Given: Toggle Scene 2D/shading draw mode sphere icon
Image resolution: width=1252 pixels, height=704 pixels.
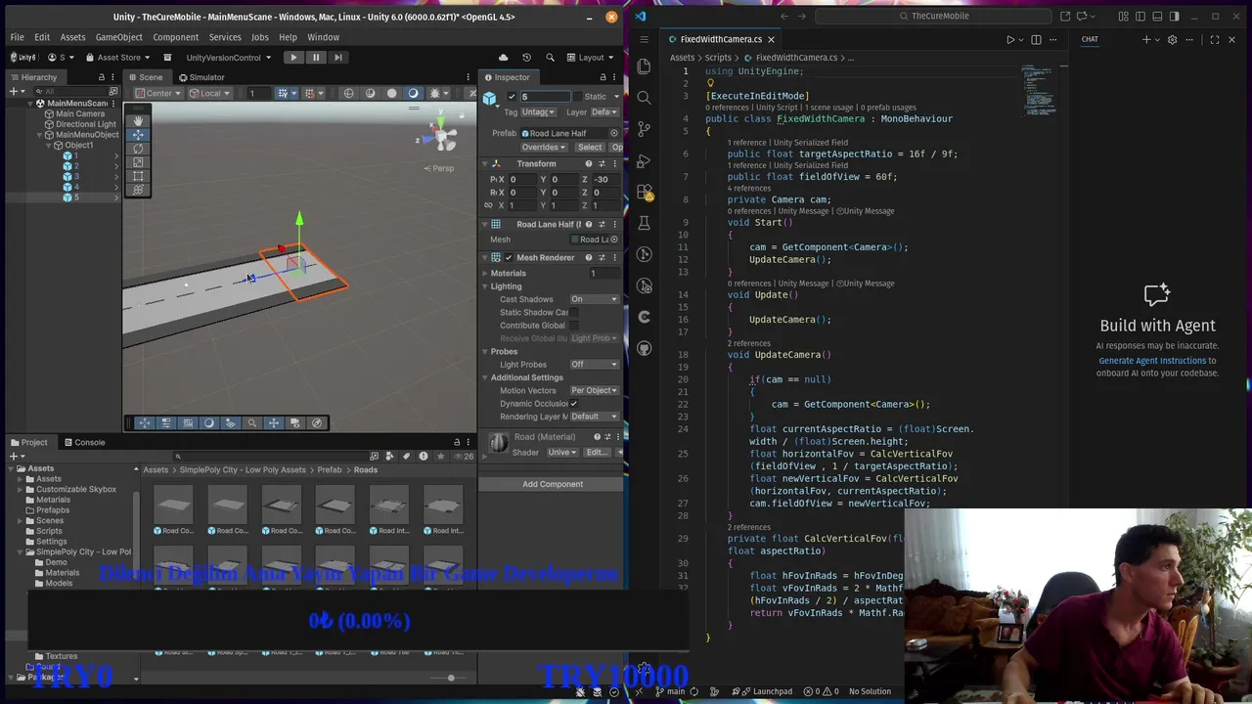Looking at the screenshot, I should click(x=392, y=93).
